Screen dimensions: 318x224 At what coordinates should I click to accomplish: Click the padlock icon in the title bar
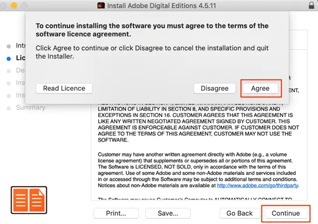tap(312, 5)
